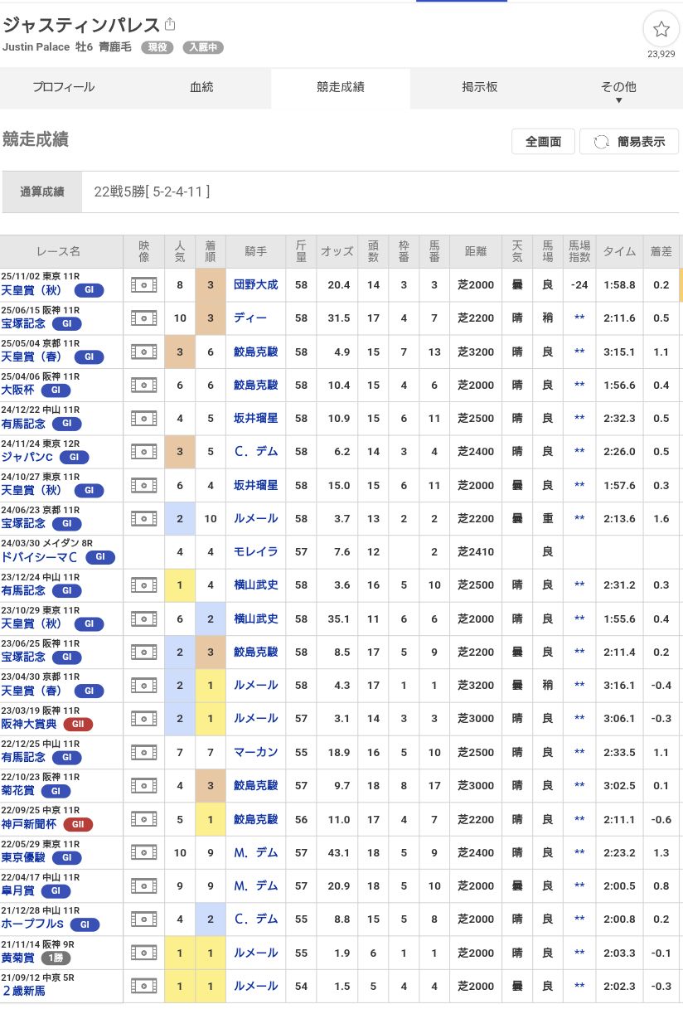Play video of 23/03/19 阪神大賞典

point(144,719)
